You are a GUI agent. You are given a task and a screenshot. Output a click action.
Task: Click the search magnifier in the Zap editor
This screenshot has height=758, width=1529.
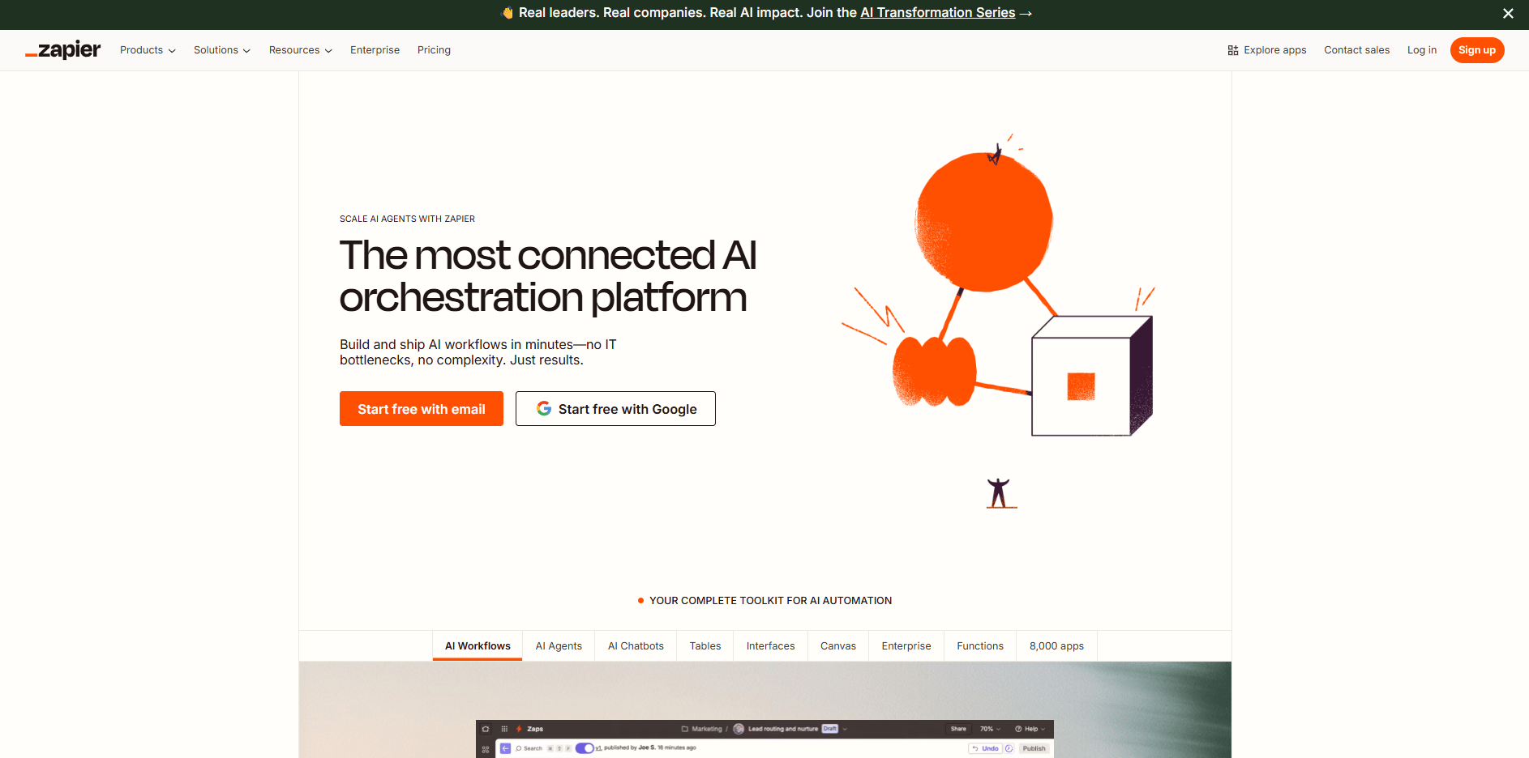[x=519, y=748]
